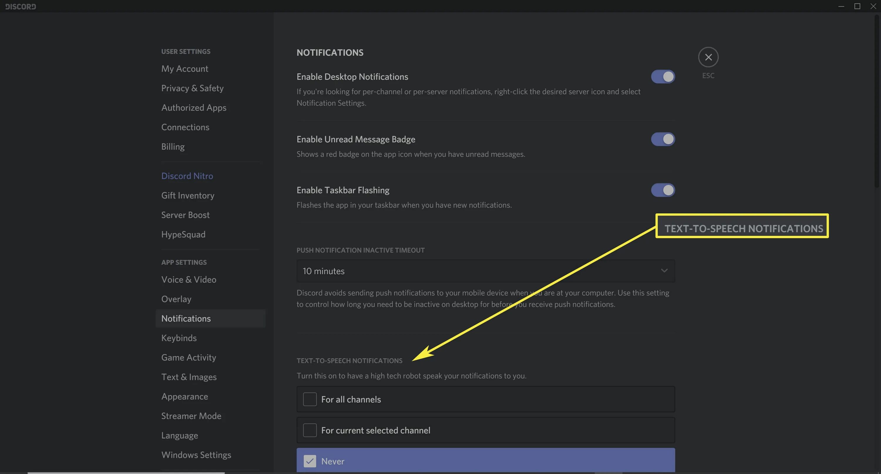Check For current selected channel option
Screen dimensions: 881x474
pyautogui.click(x=310, y=430)
